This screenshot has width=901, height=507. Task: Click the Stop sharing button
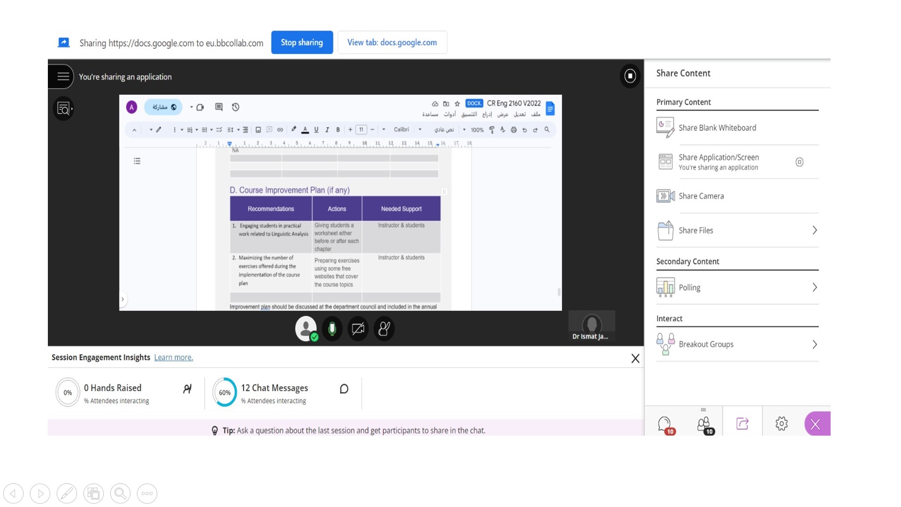coord(302,42)
